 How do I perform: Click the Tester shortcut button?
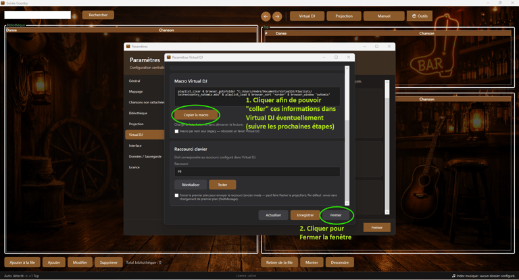(x=222, y=185)
